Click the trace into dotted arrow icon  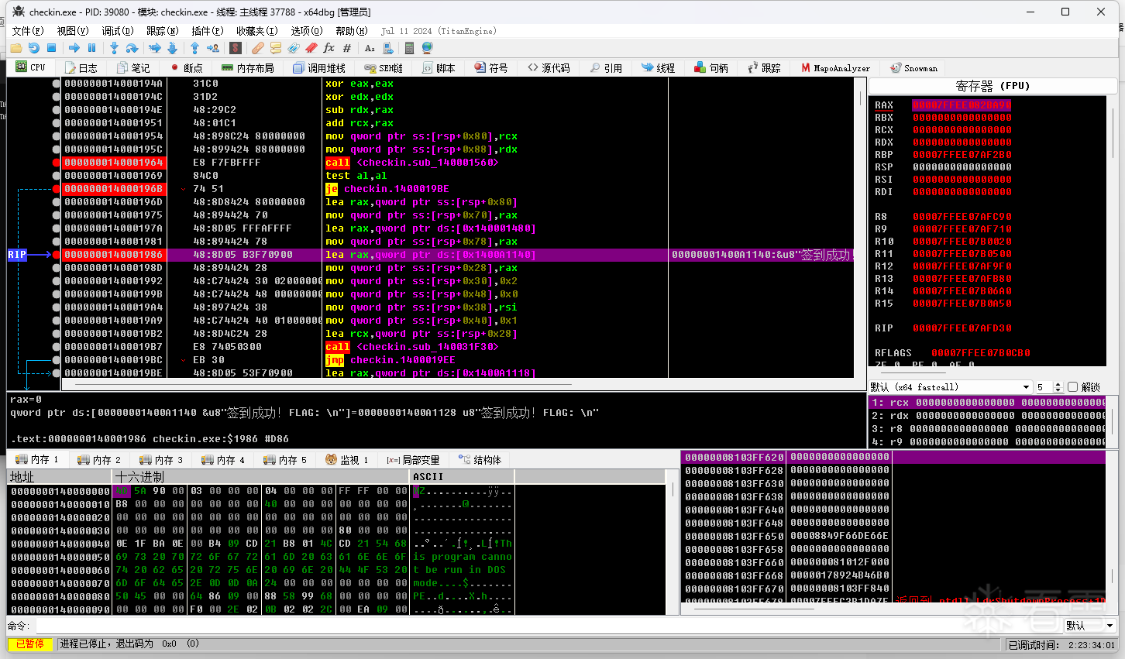[x=155, y=48]
